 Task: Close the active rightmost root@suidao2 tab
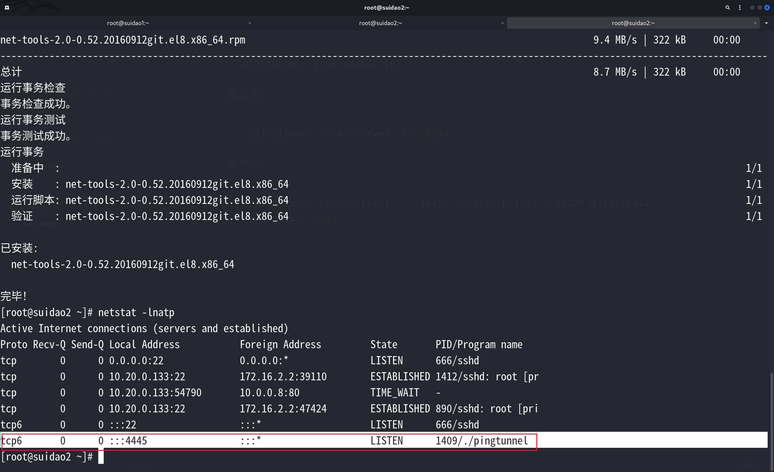pos(755,23)
